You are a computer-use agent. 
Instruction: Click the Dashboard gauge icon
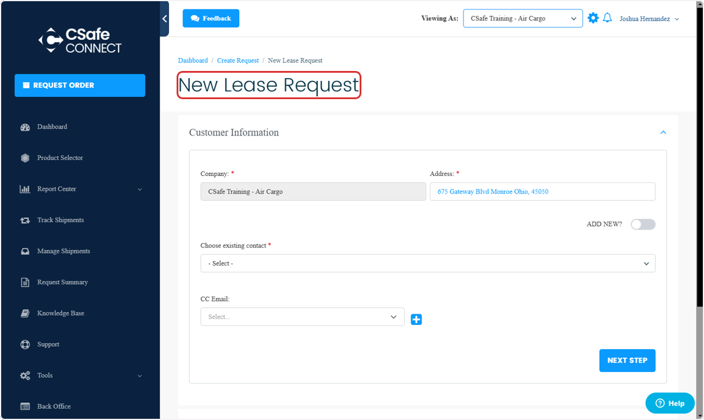click(25, 127)
